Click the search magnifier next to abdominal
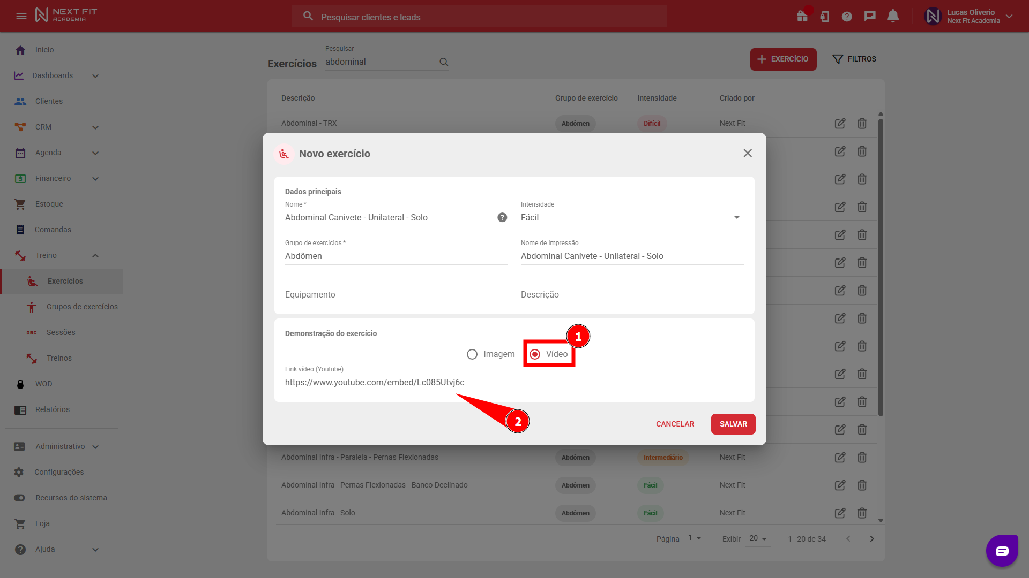The image size is (1029, 578). [x=444, y=62]
